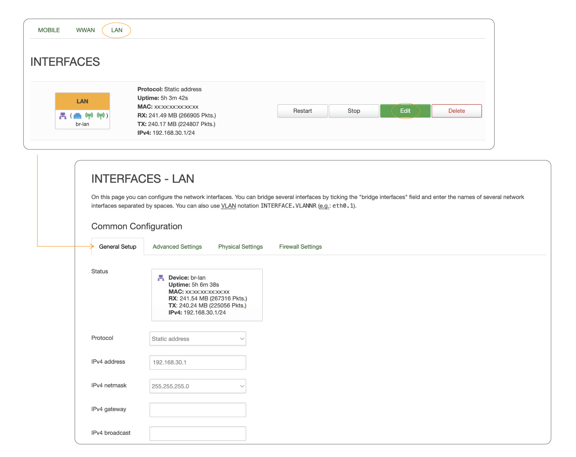Switch to the WWAN tab
Viewport: 576px width, 457px height.
coord(85,30)
